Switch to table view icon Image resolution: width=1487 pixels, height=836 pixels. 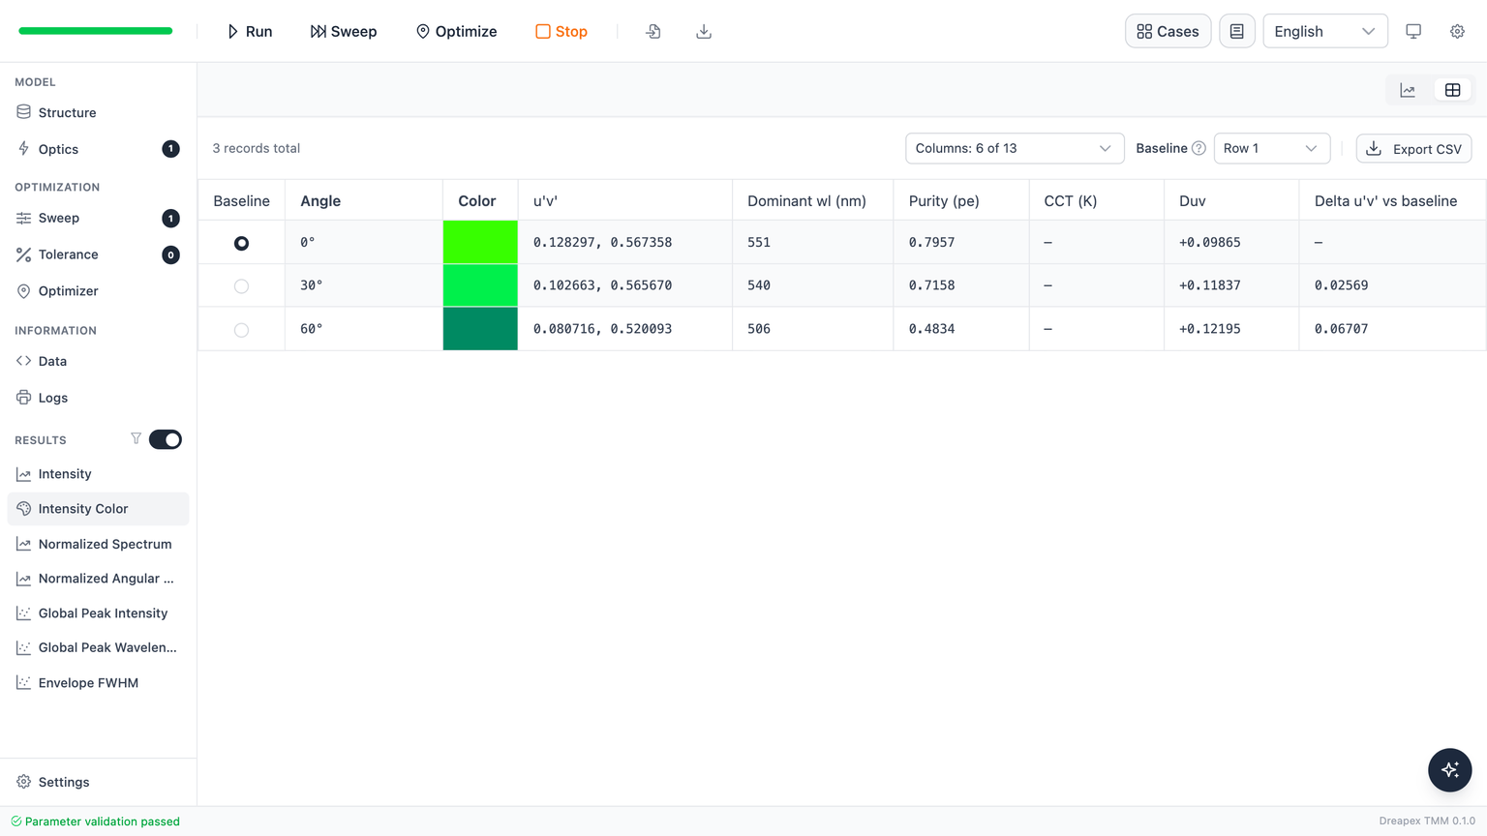[1452, 90]
